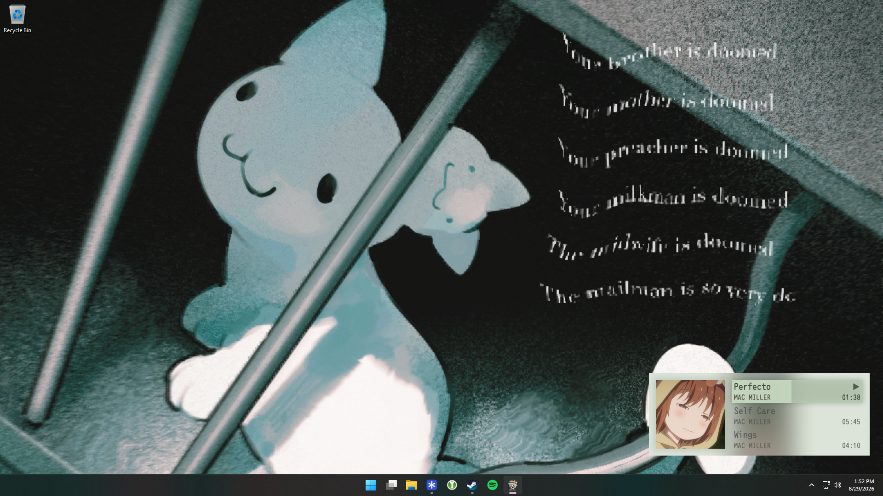Viewport: 883px width, 496px height.
Task: Open Spotify from the taskbar
Action: click(x=493, y=485)
